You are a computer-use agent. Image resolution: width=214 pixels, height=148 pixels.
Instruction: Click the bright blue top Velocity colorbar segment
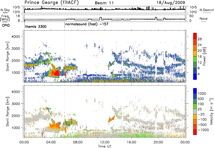pos(195,91)
